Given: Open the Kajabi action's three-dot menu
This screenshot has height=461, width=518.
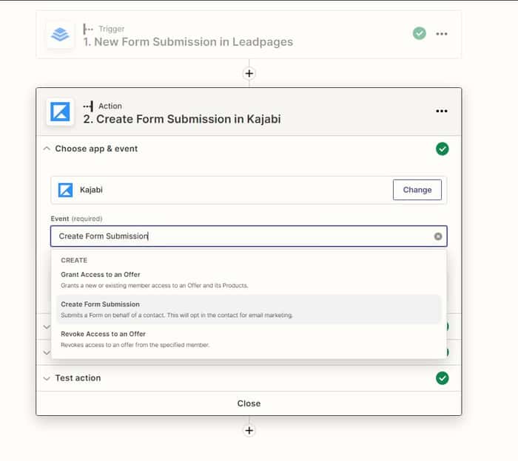Looking at the screenshot, I should pyautogui.click(x=441, y=111).
